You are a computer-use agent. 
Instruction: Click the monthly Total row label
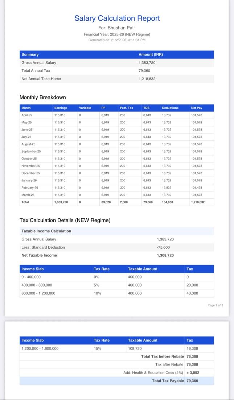pos(25,202)
